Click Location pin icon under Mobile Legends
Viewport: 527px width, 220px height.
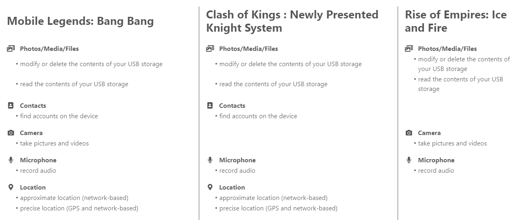pyautogui.click(x=11, y=188)
